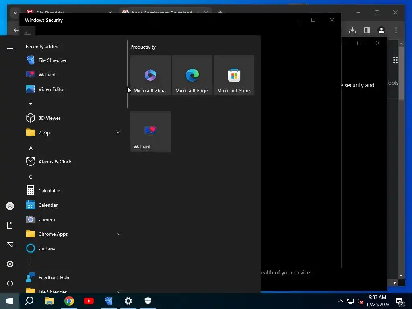Open taskbar Search magnifier
The height and width of the screenshot is (309, 412).
coord(29,301)
